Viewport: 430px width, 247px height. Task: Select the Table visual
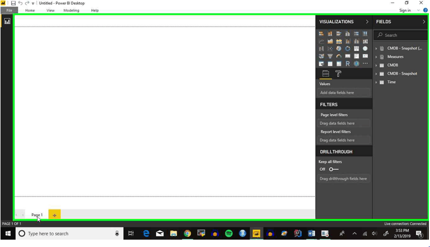click(330, 64)
